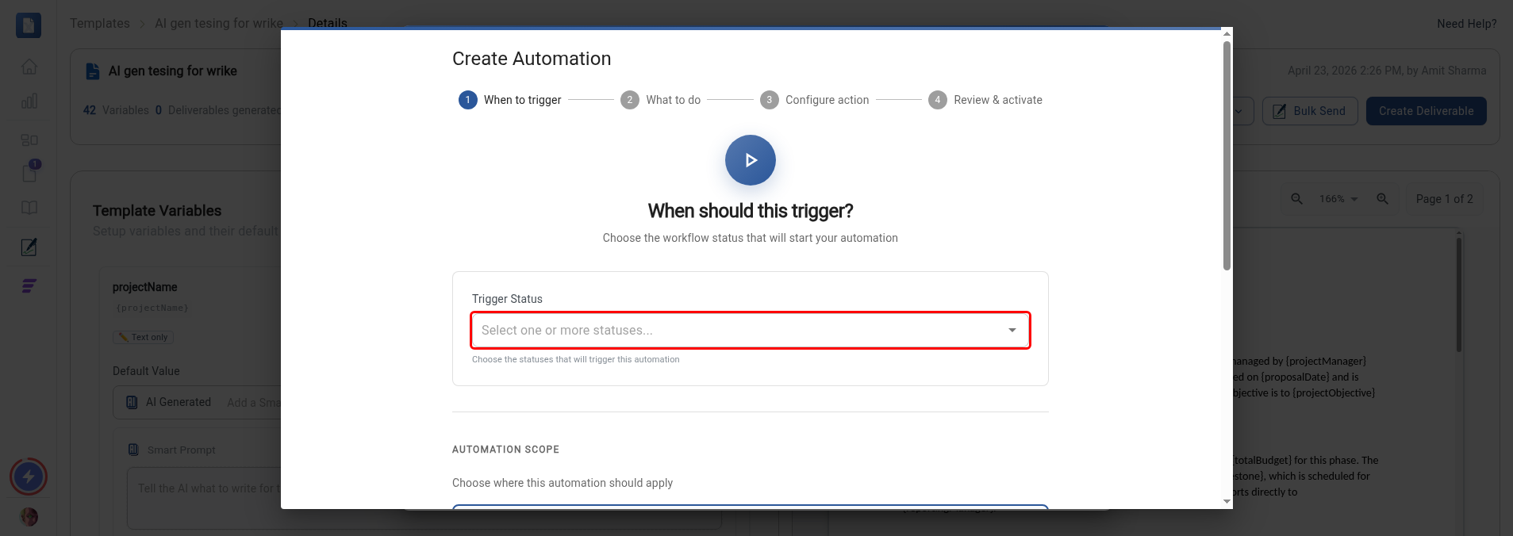Viewport: 1513px width, 536px height.
Task: Open the clipboard icon with notification badge
Action: pyautogui.click(x=29, y=172)
